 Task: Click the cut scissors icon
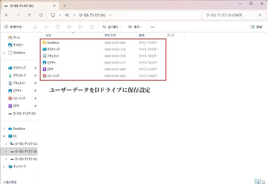click(35, 27)
